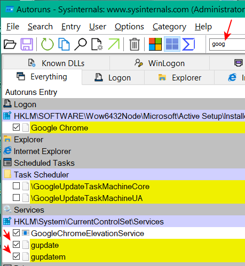Select the HKLM\System\CurrentControlSet\Services registry row

[124, 222]
